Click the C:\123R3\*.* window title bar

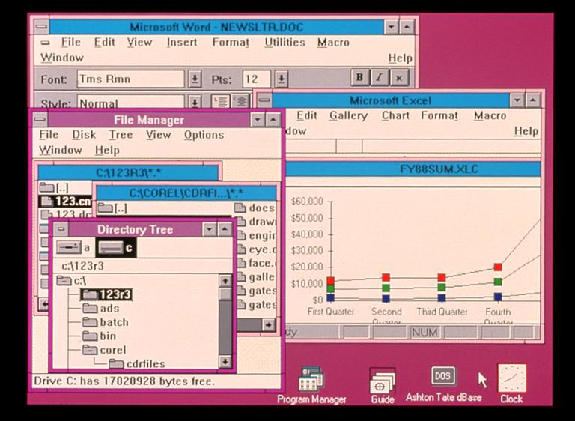click(x=128, y=172)
